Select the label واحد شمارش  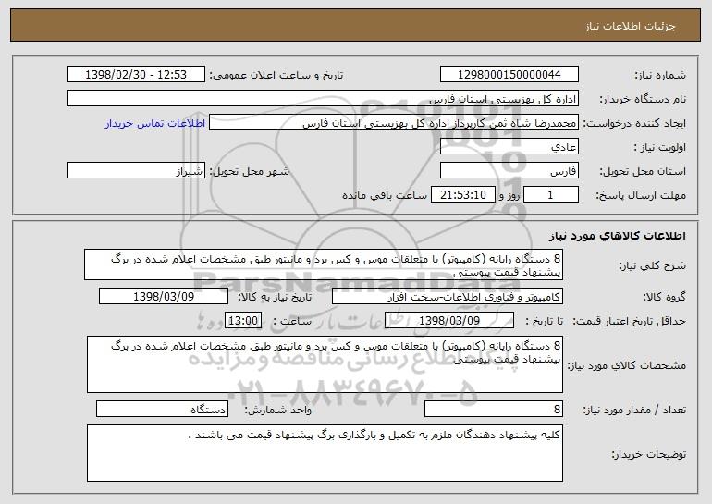278,410
